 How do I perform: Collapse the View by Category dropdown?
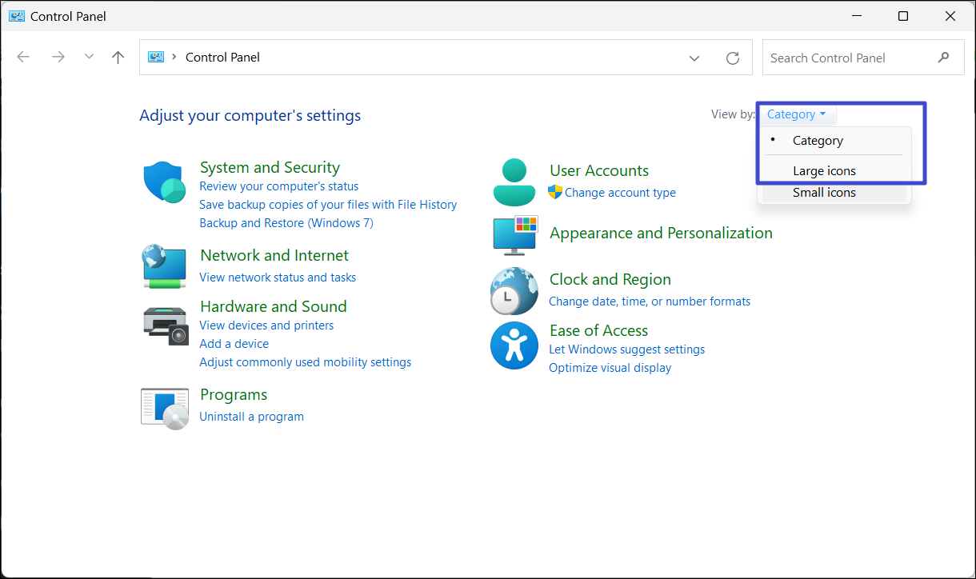[796, 114]
